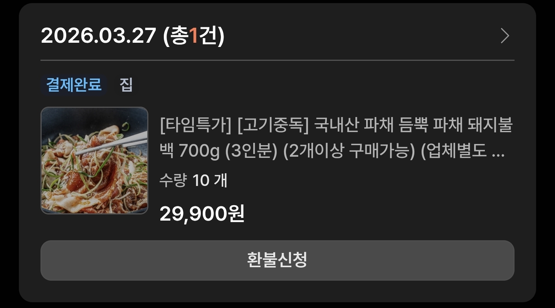Open the 국내산 파채 듬뿍 product title text
555x308 pixels.
pyautogui.click(x=370, y=126)
